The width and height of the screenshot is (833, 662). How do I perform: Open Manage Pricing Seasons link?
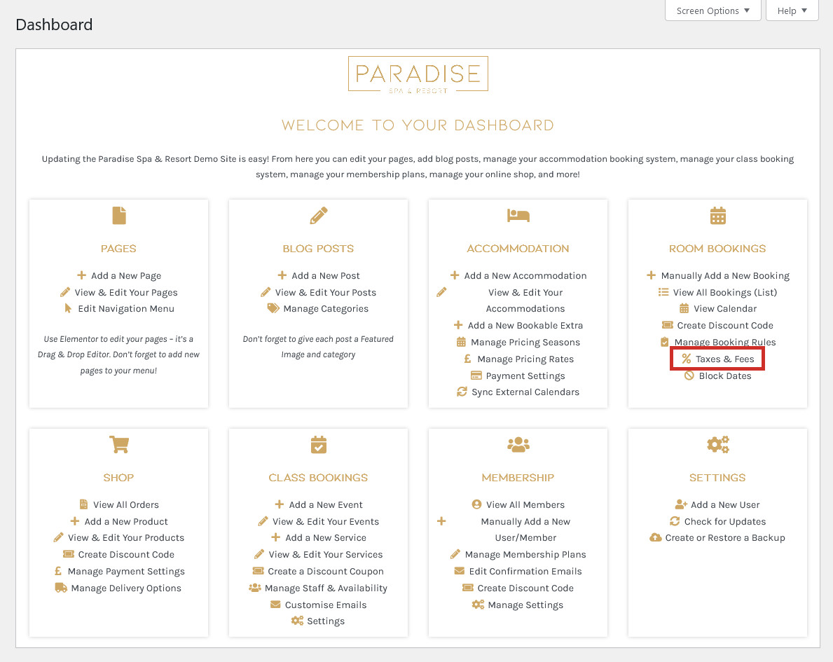click(x=525, y=342)
